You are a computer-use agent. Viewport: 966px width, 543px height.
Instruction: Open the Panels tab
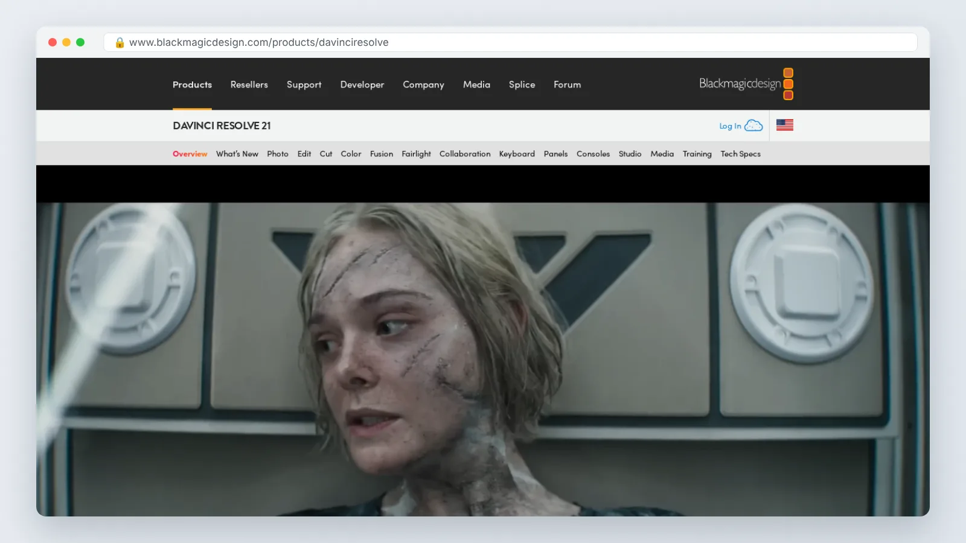click(556, 154)
